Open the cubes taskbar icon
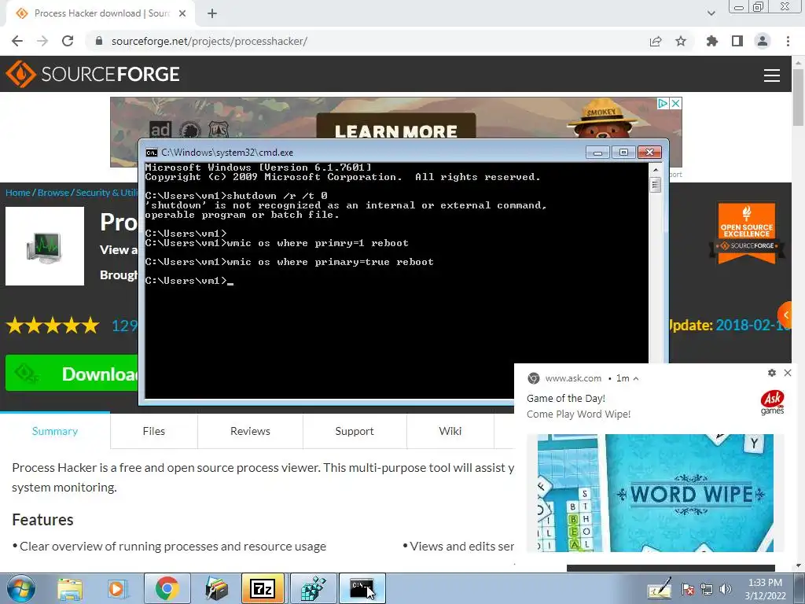805x604 pixels. pos(313,588)
